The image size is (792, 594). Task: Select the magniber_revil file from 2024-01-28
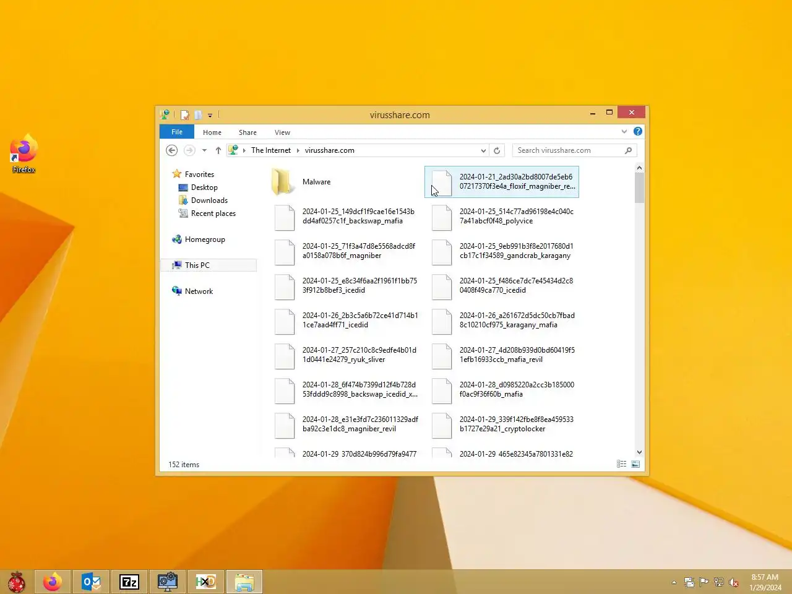346,424
